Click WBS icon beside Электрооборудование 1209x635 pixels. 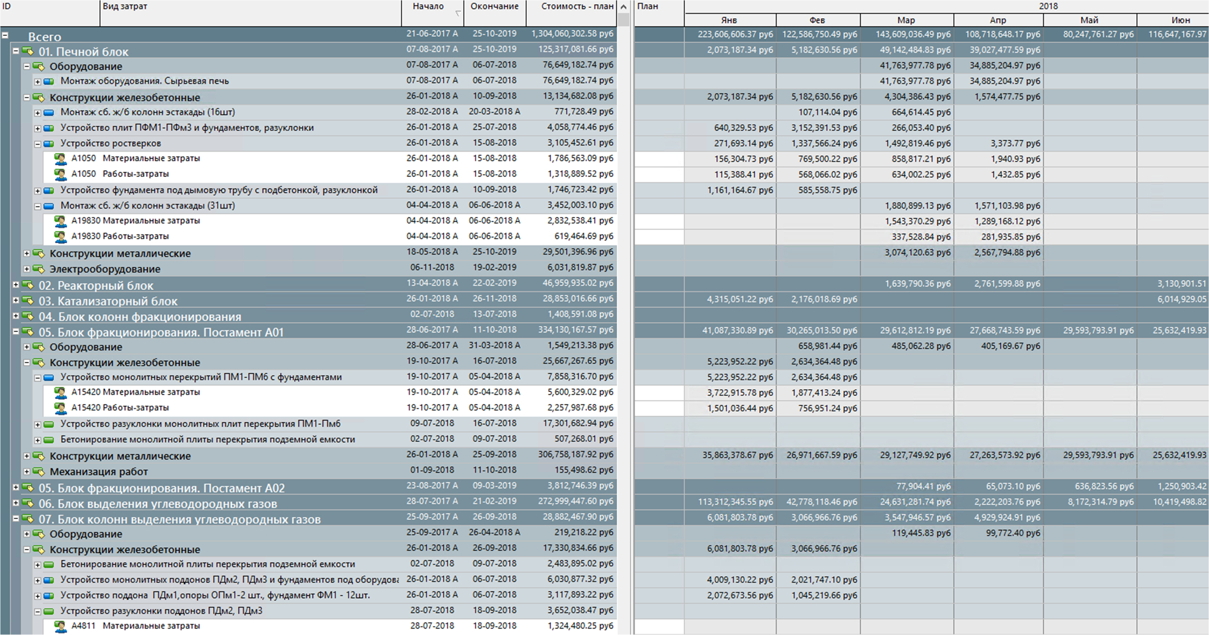39,269
